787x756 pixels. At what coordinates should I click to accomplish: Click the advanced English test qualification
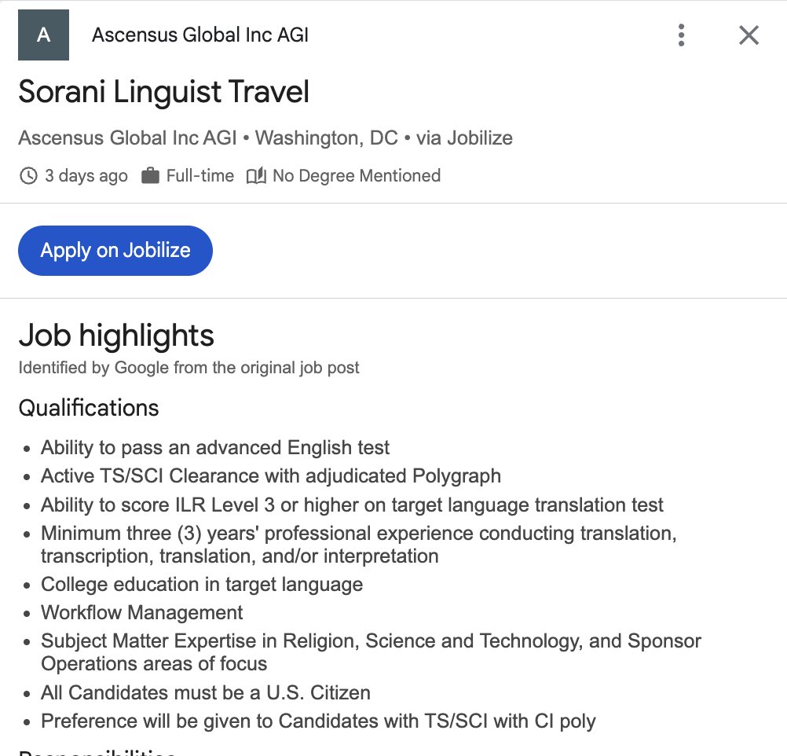pyautogui.click(x=215, y=448)
